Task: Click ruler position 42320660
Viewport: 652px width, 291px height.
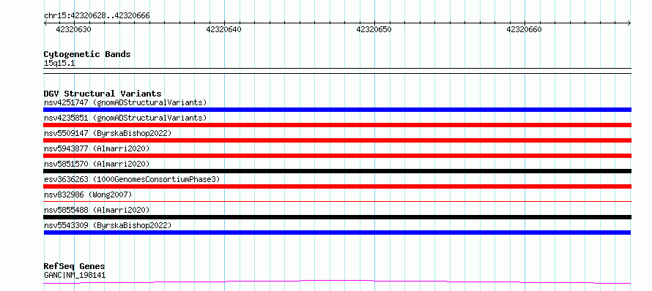Action: (524, 29)
